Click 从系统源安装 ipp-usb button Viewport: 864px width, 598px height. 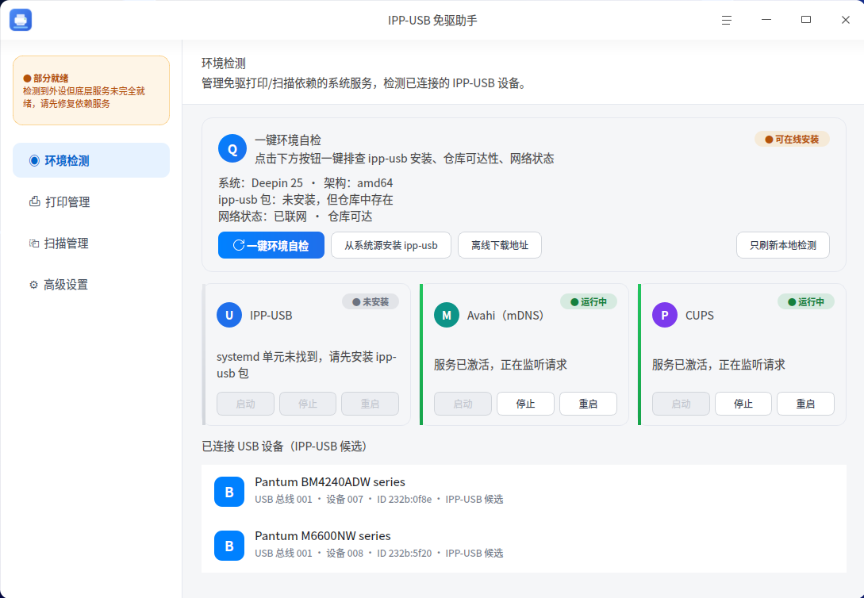390,245
